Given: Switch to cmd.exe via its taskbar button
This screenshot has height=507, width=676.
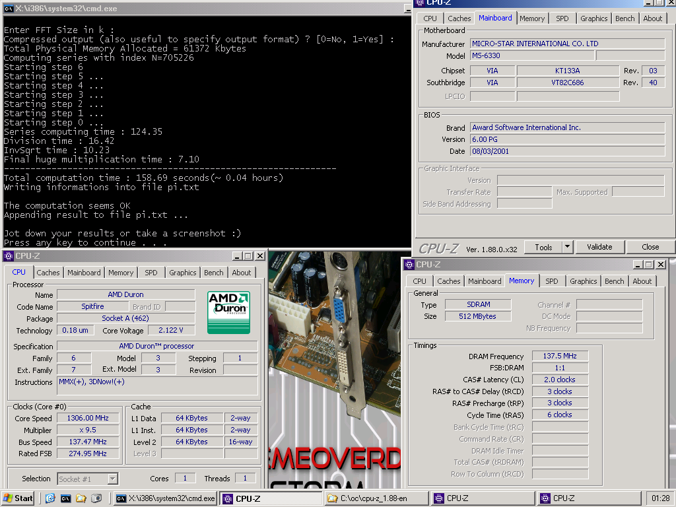Looking at the screenshot, I should pos(166,498).
